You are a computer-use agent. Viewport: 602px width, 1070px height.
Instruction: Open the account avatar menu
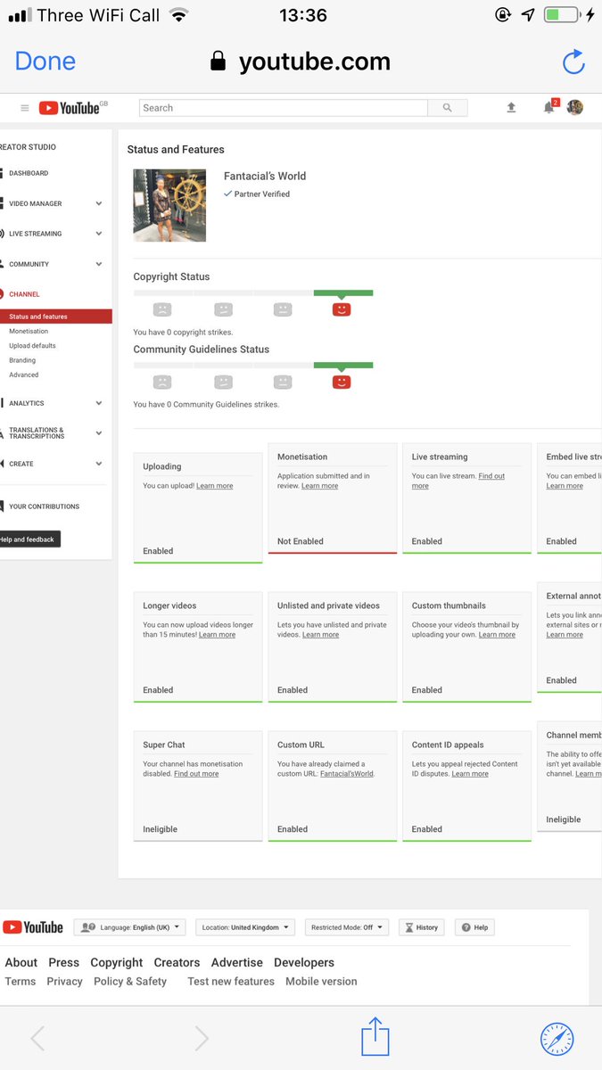575,108
